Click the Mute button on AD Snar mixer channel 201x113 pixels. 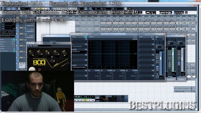point(170,51)
